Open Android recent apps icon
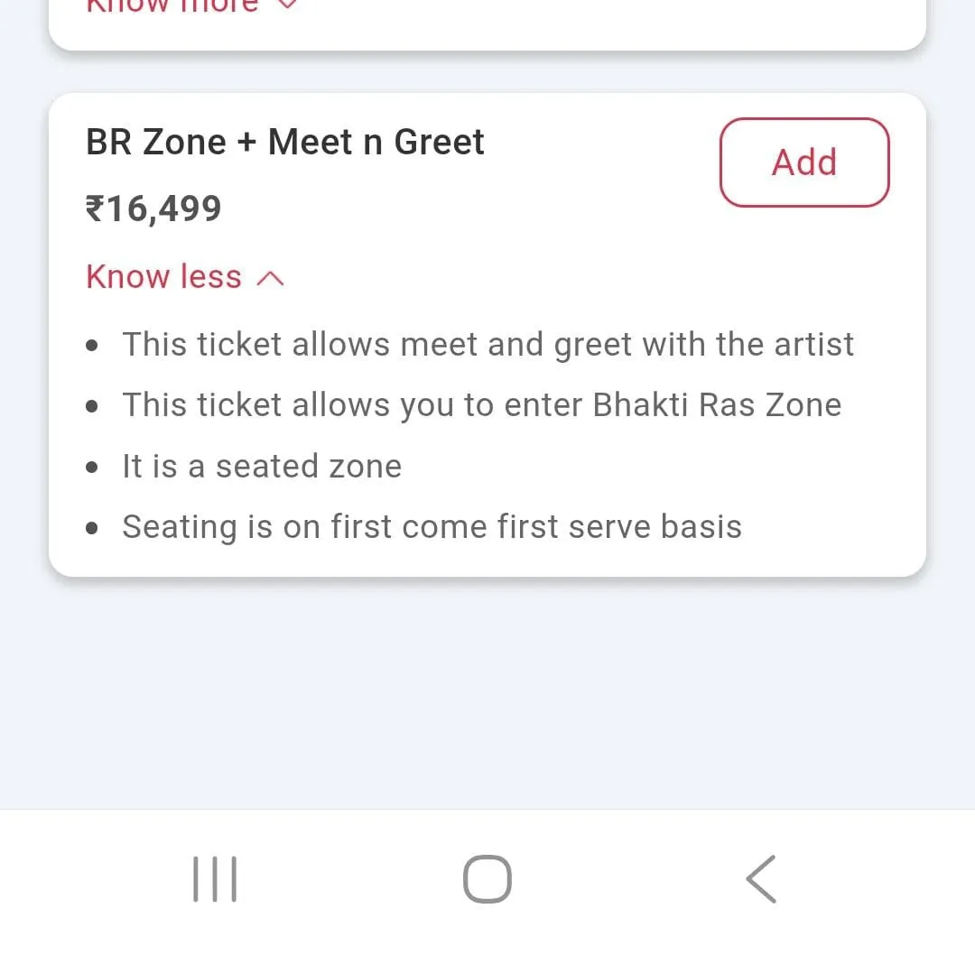The image size is (975, 955). point(215,879)
